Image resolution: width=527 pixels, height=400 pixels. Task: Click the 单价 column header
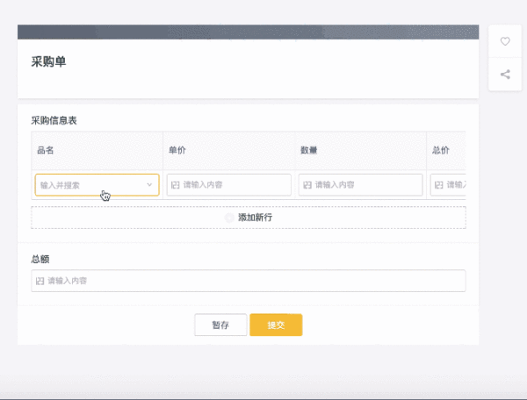point(177,151)
